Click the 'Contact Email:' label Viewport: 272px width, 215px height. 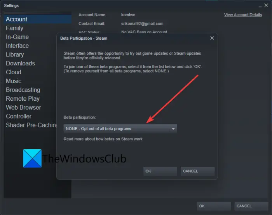tap(92, 24)
